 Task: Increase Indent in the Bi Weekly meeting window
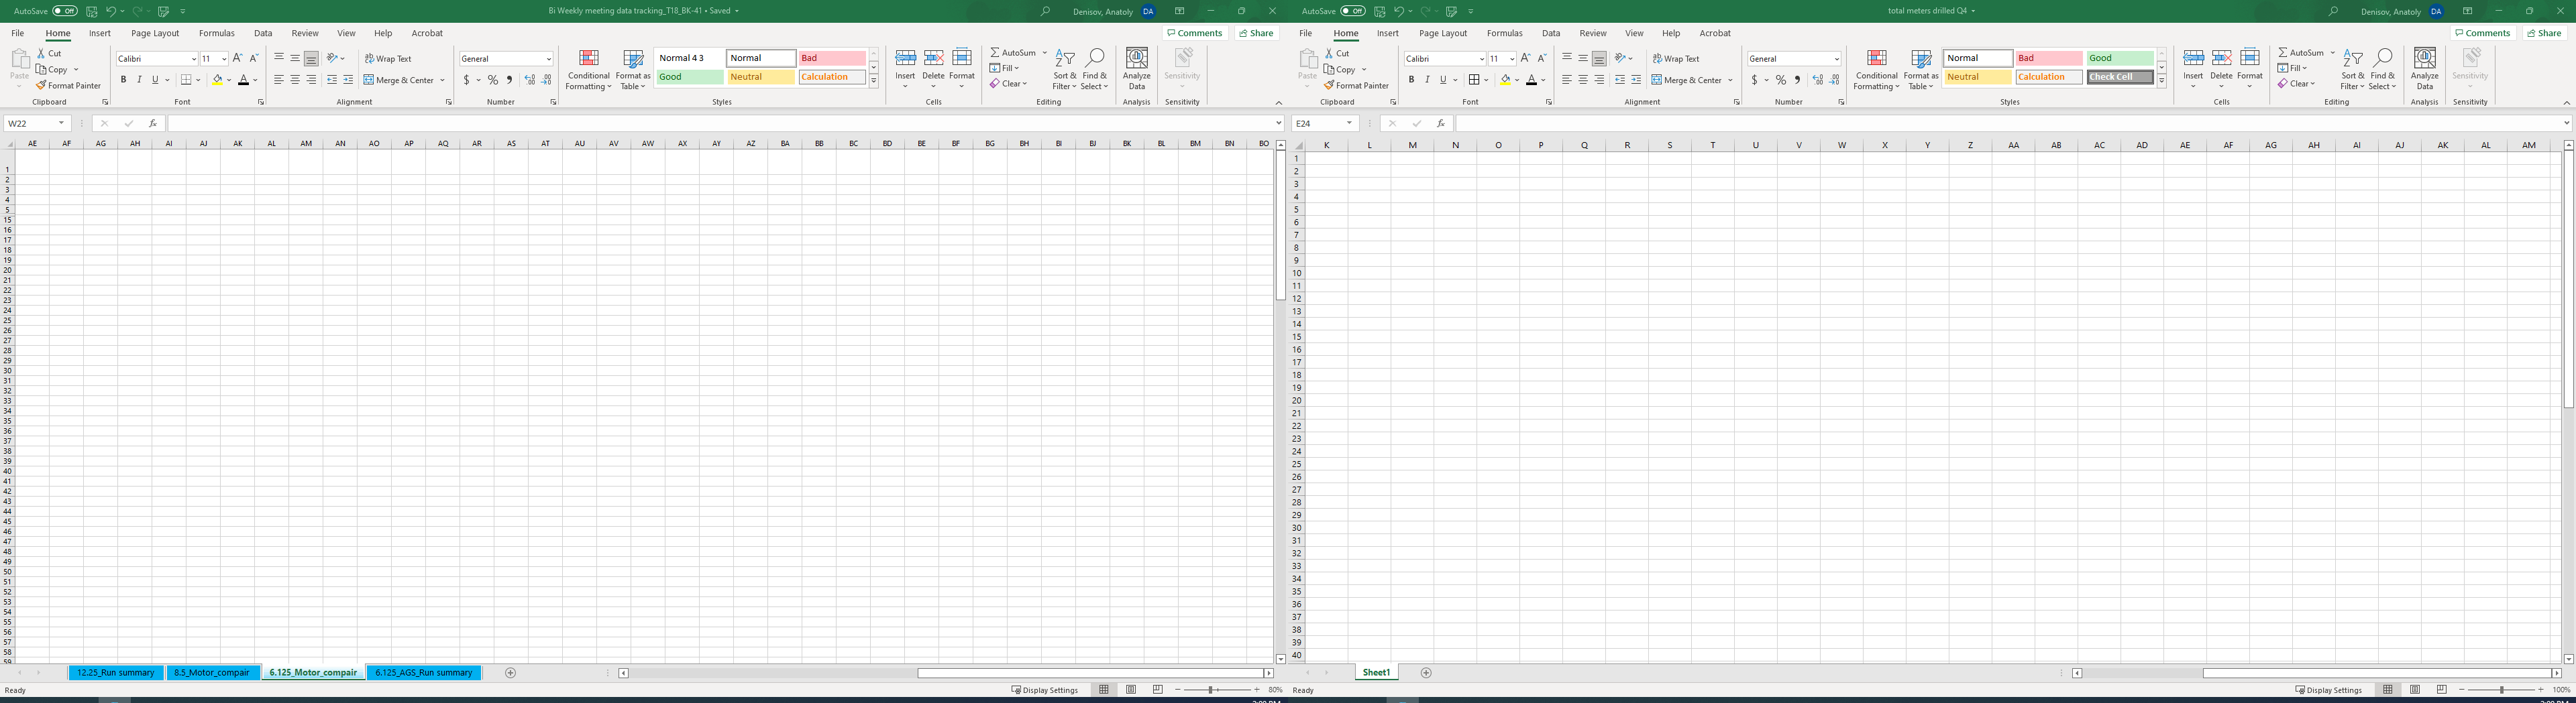pos(347,80)
